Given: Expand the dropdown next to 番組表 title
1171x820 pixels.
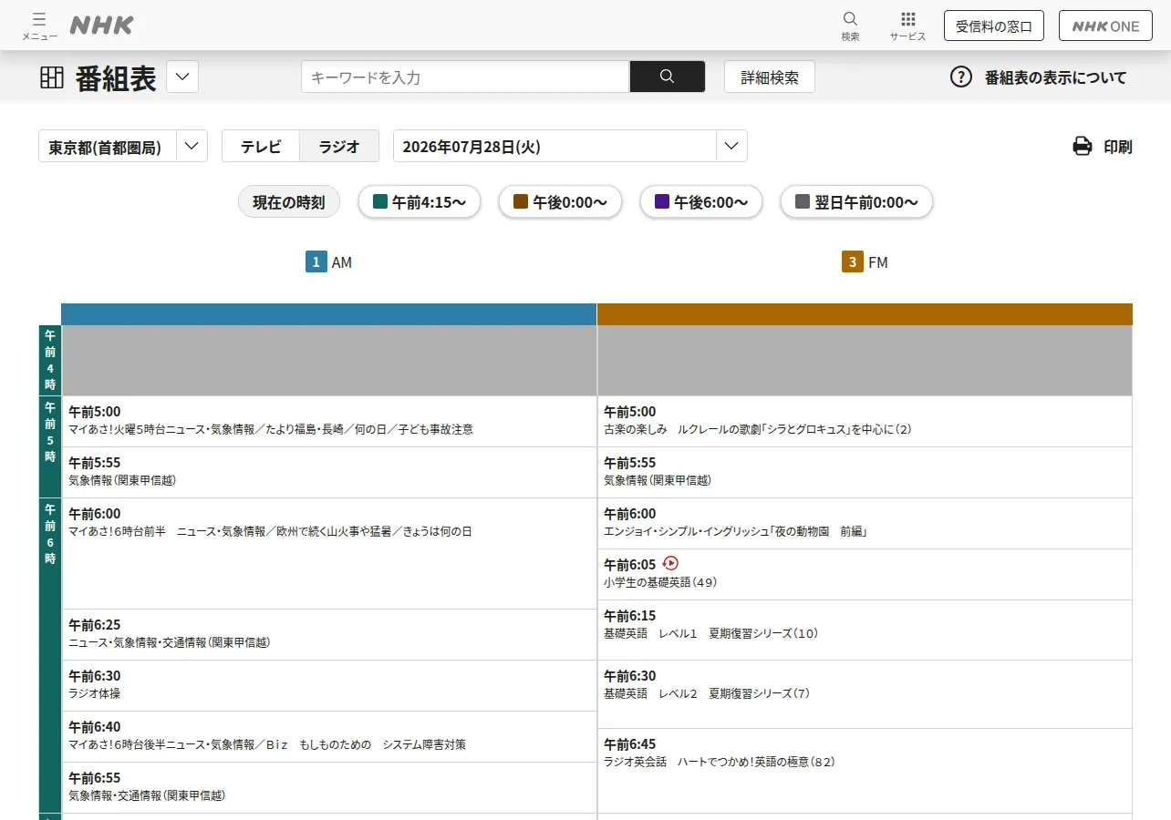Looking at the screenshot, I should pyautogui.click(x=182, y=77).
